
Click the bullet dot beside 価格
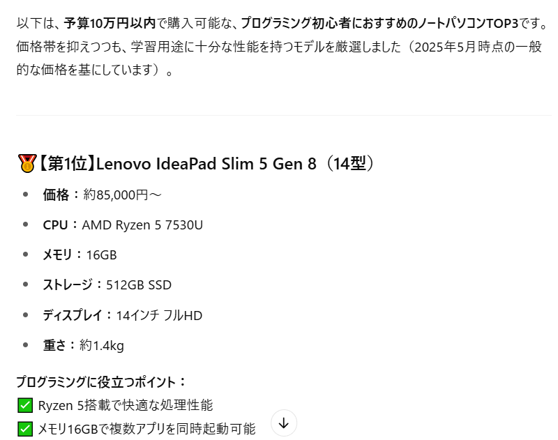tap(27, 195)
